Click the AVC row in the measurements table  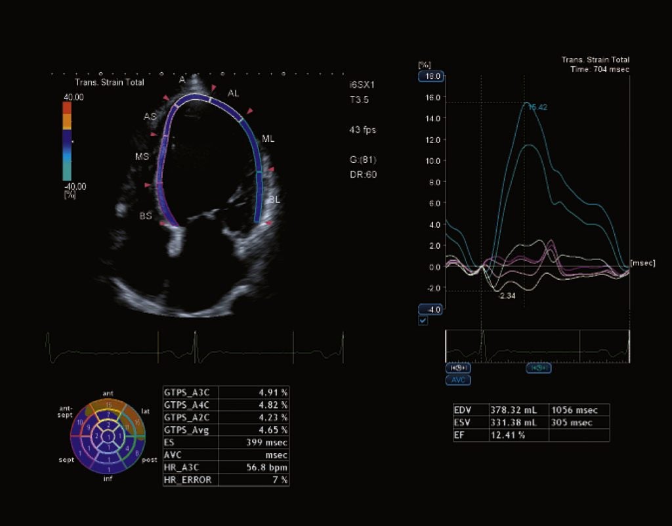tap(226, 455)
